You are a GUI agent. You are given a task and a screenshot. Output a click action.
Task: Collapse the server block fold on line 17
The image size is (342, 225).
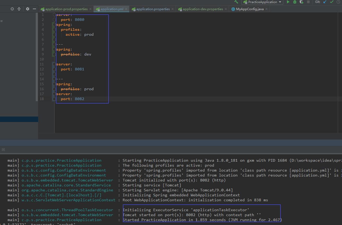coord(54,94)
